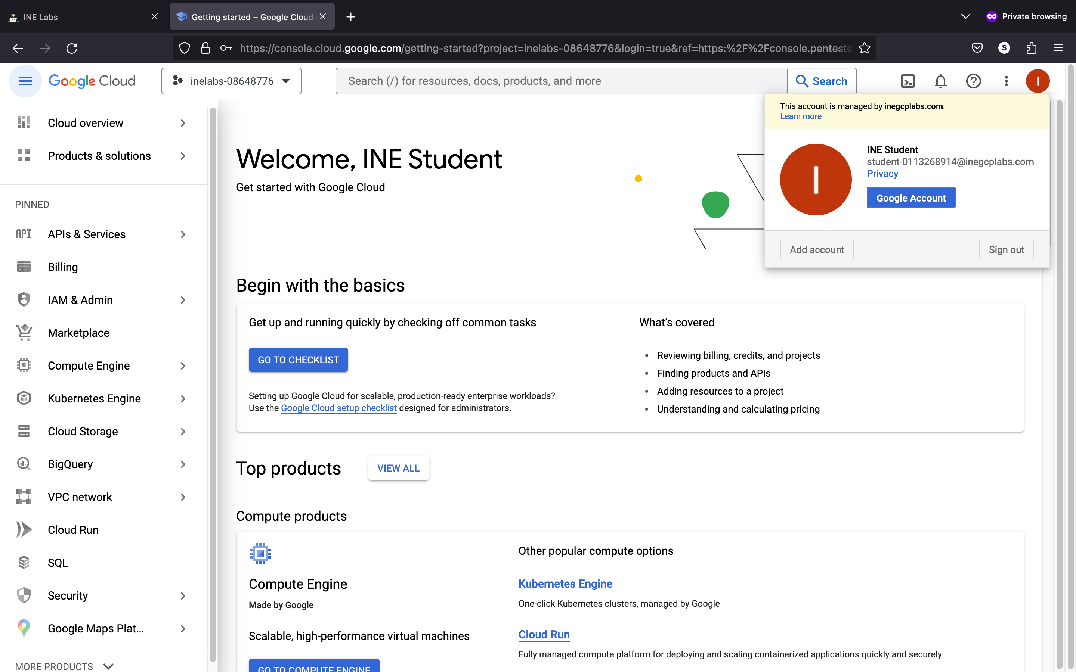Image resolution: width=1076 pixels, height=672 pixels.
Task: Click the IAM & Admin shield icon
Action: coord(24,299)
